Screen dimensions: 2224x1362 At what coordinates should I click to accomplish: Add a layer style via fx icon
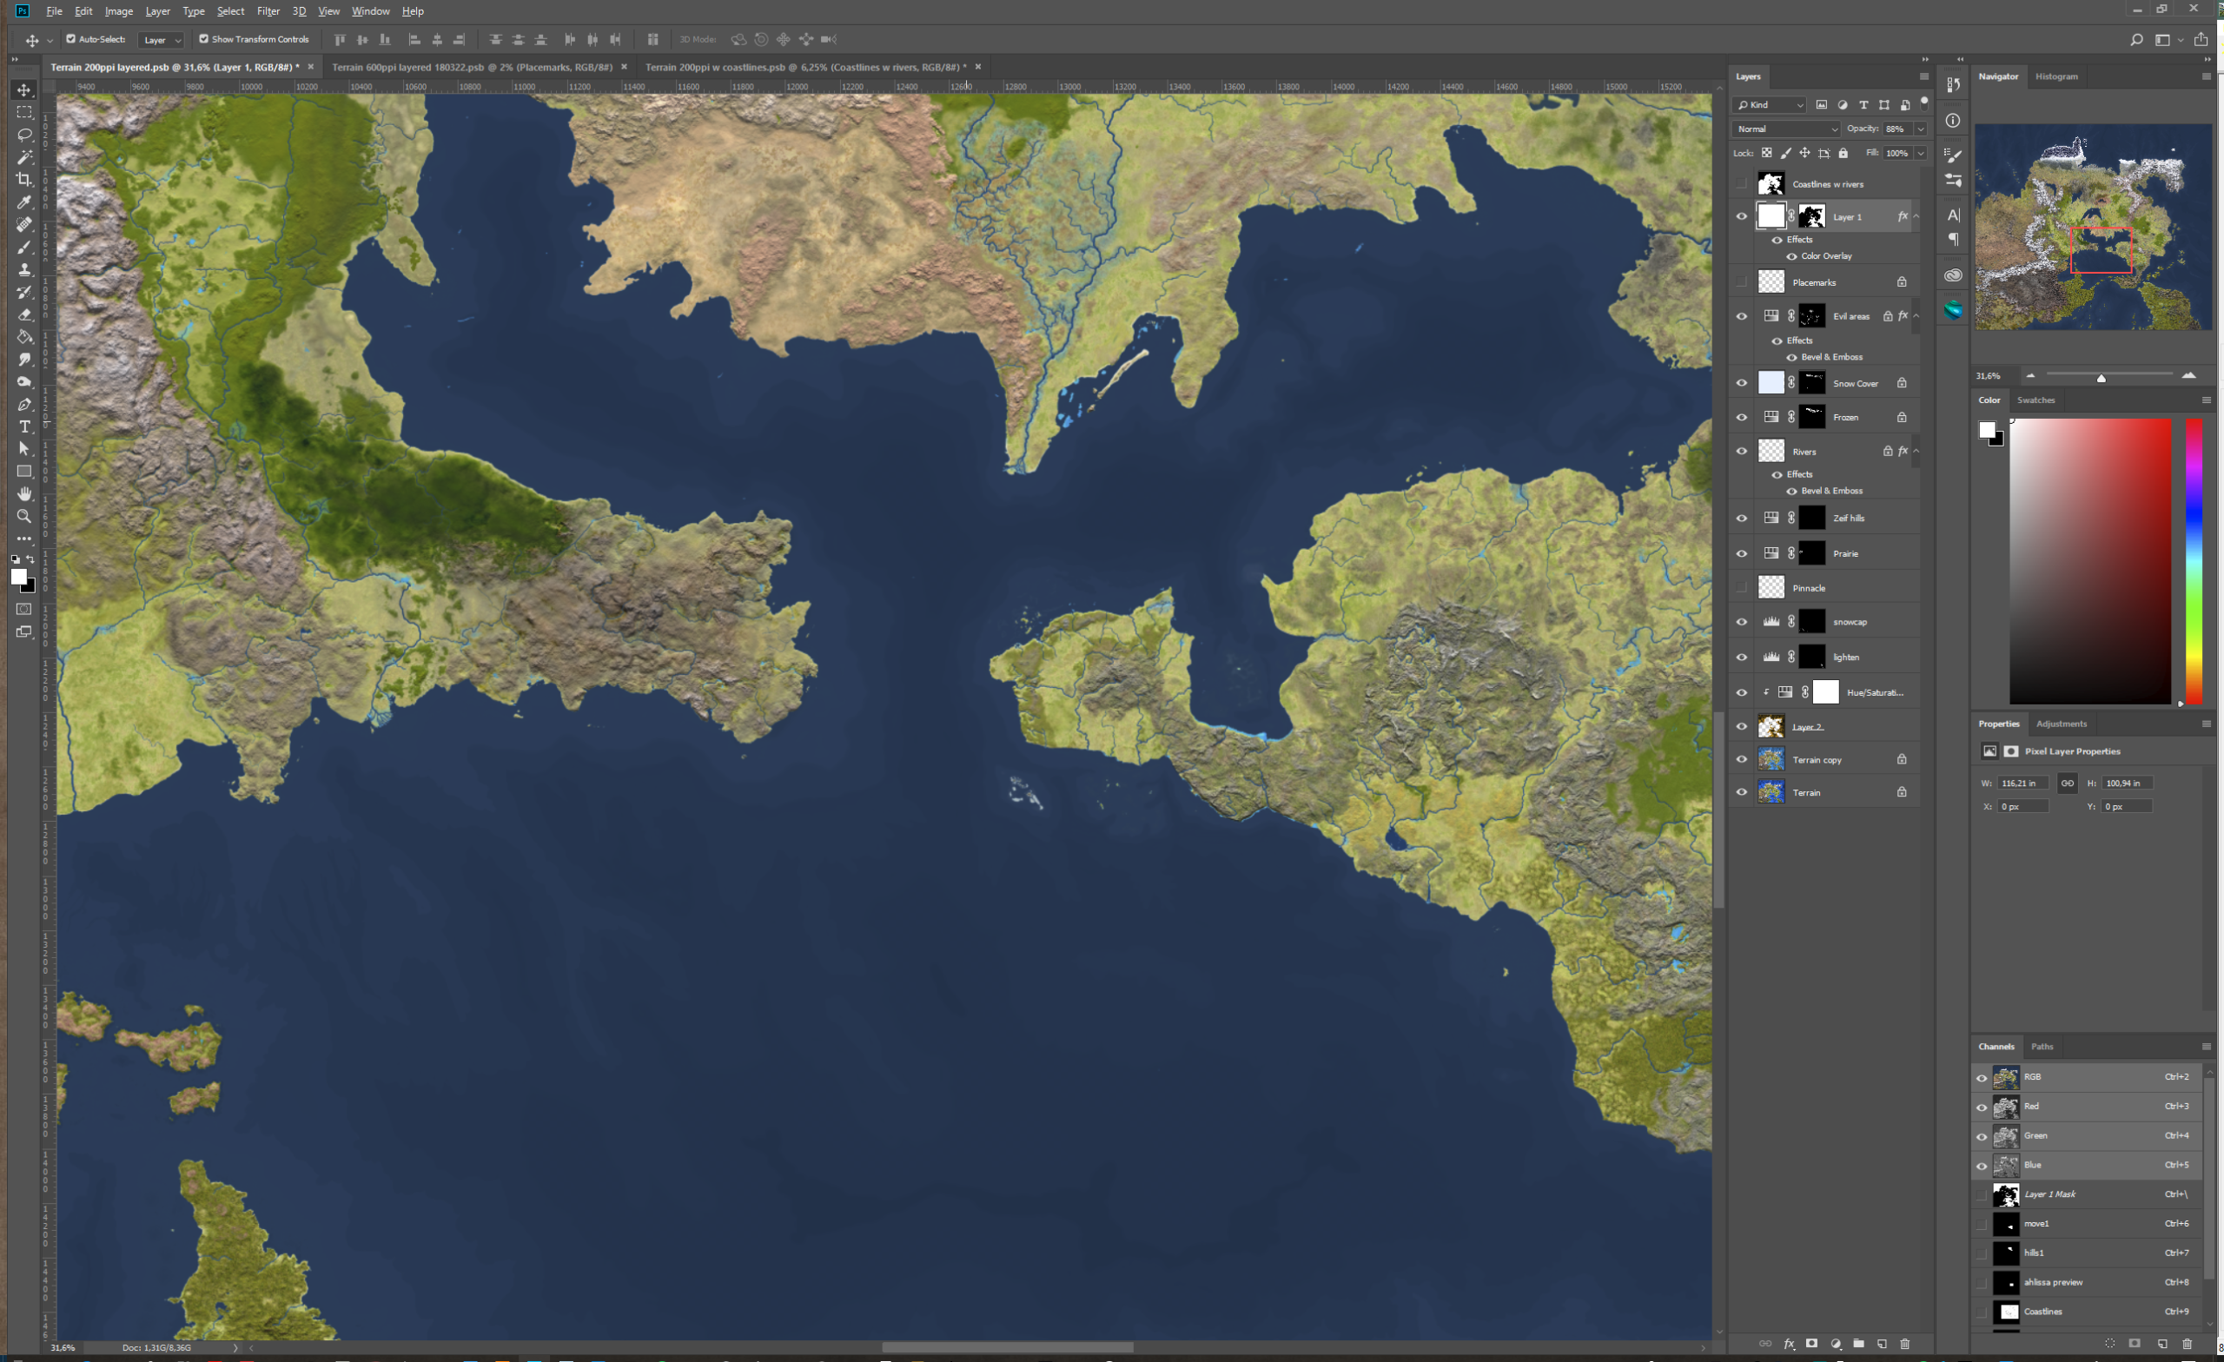point(1789,1344)
